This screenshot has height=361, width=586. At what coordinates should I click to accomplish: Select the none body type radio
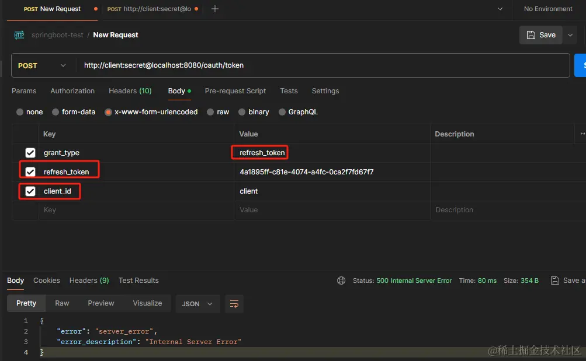20,112
